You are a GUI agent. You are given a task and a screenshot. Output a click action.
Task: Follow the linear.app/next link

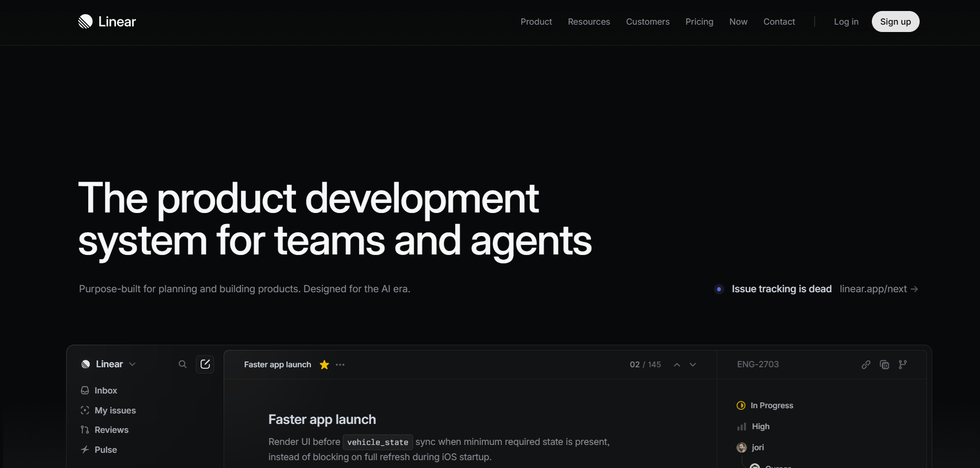879,289
